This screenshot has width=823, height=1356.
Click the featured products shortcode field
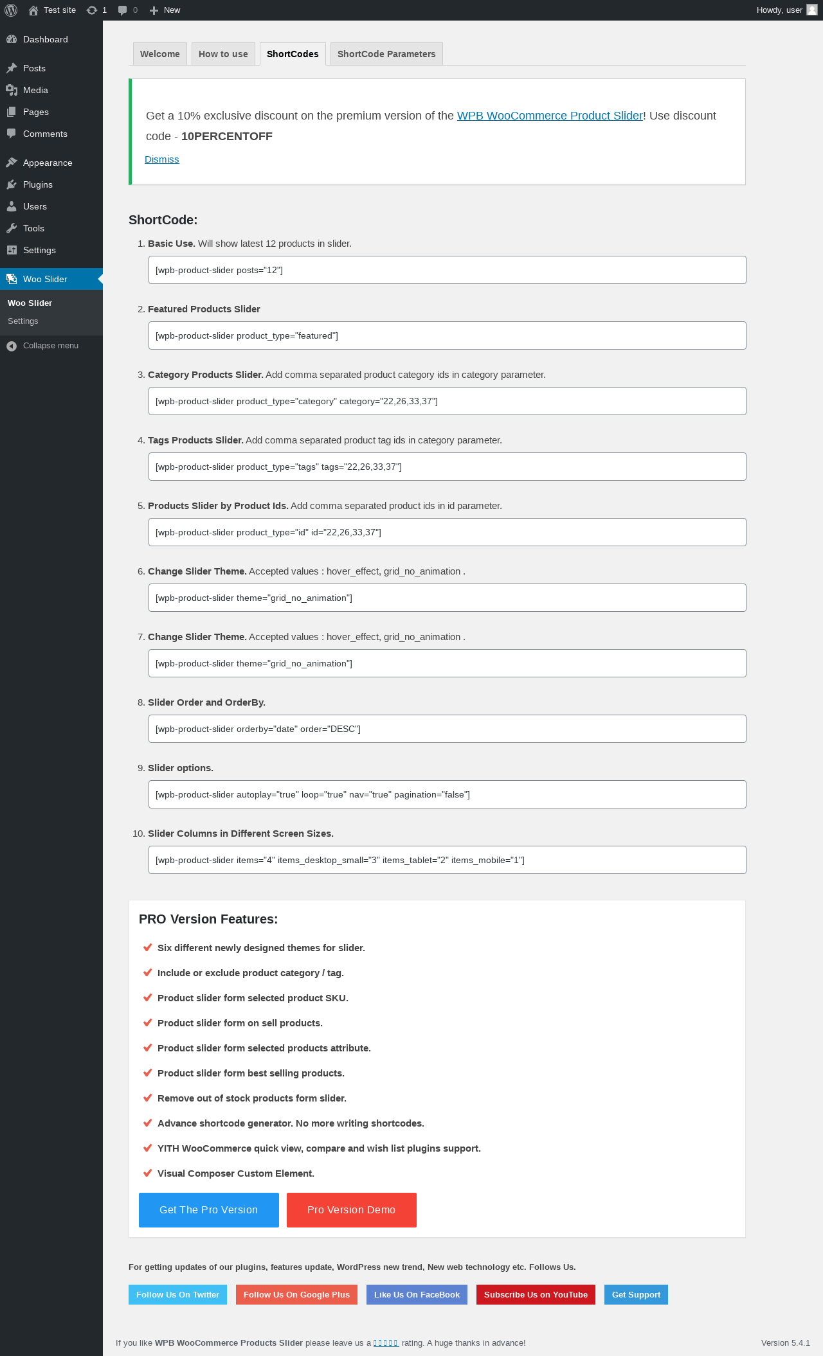tap(448, 335)
